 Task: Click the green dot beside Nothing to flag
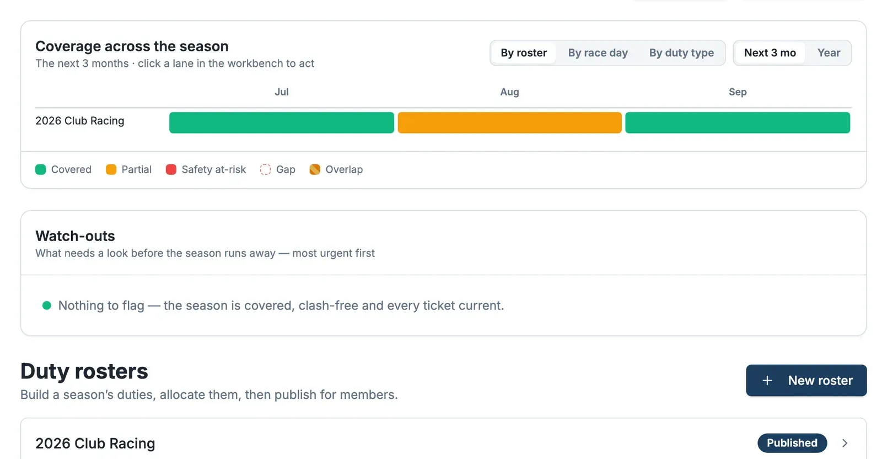47,305
